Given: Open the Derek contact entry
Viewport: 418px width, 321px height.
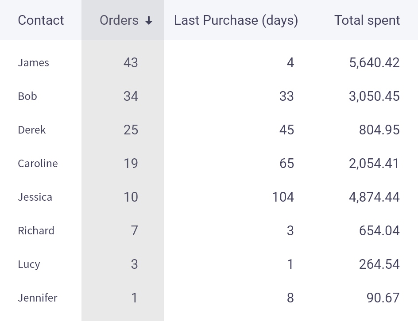Looking at the screenshot, I should 31,130.
